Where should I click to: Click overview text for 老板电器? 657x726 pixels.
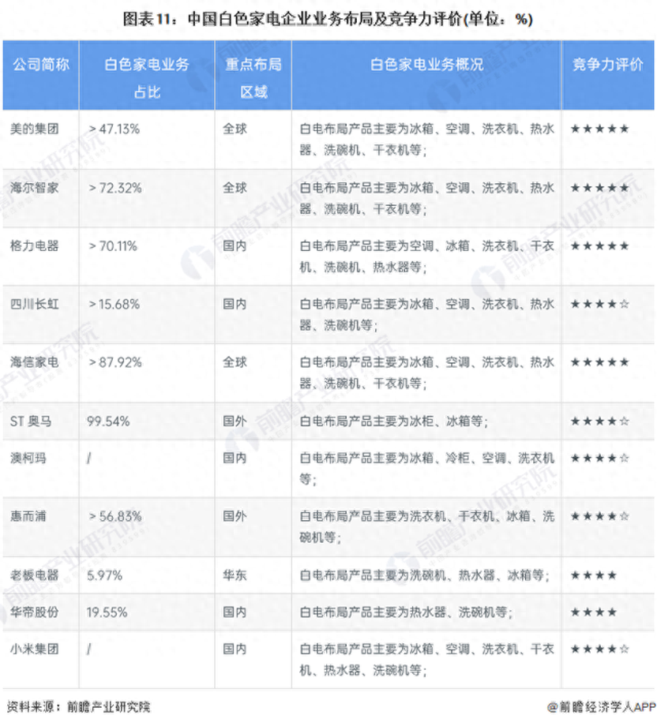424,575
